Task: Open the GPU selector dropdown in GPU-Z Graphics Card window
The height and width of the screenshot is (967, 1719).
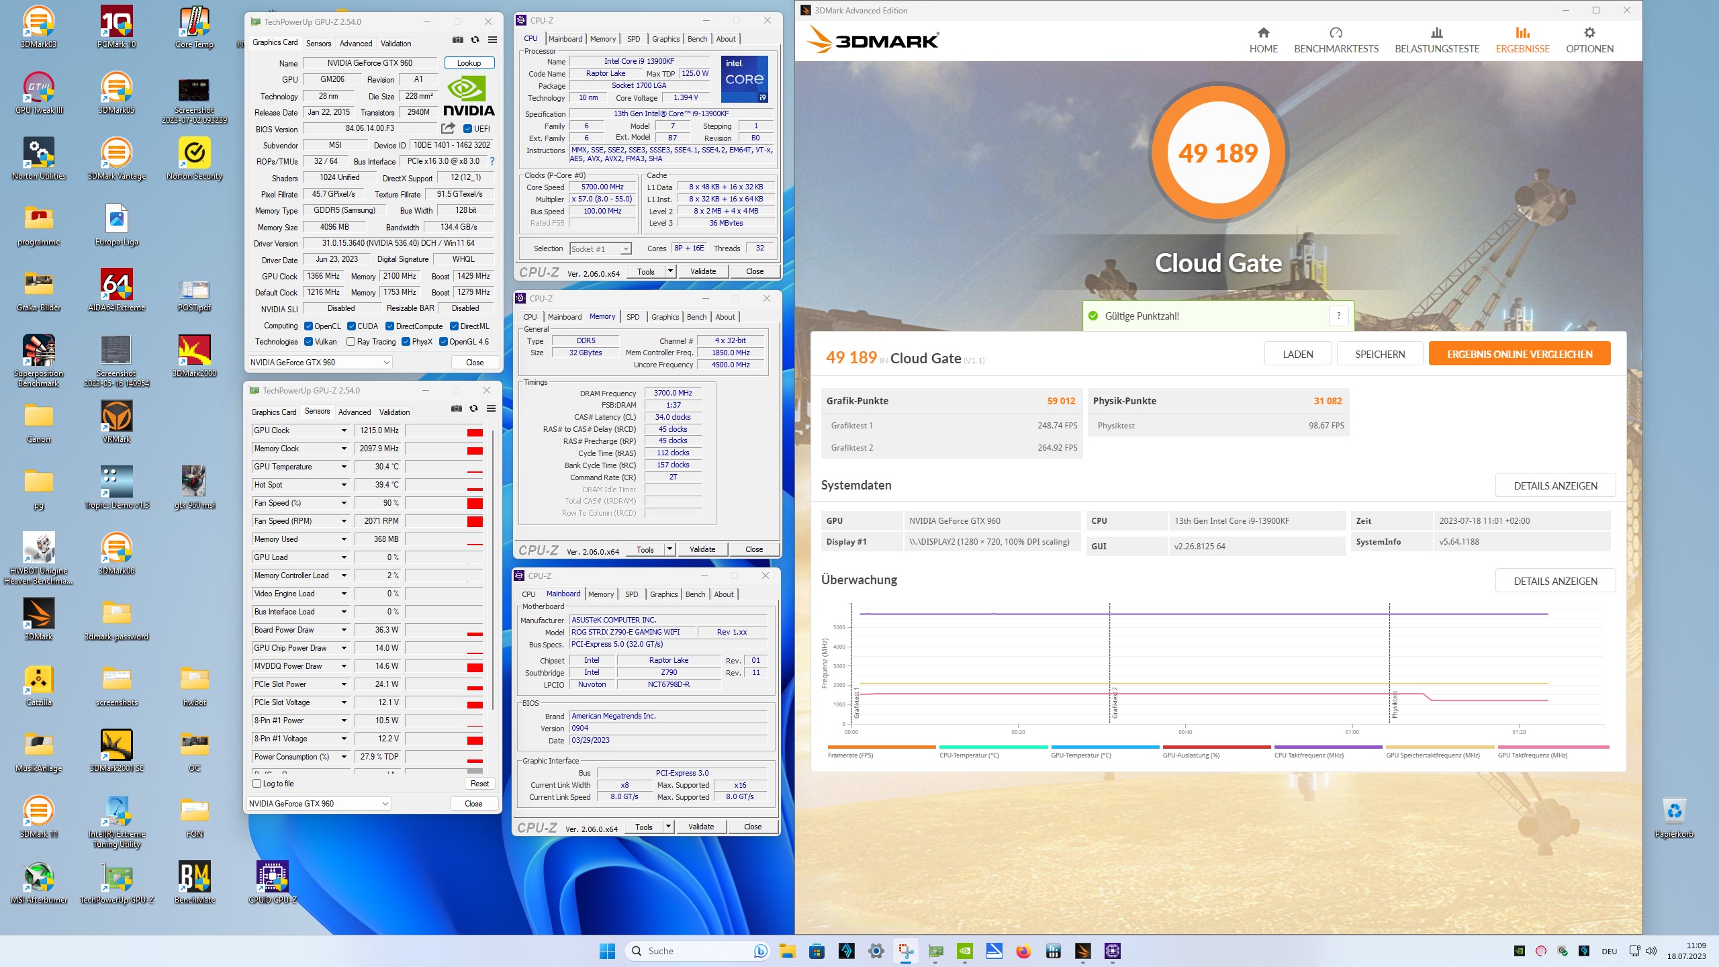Action: pyautogui.click(x=320, y=363)
